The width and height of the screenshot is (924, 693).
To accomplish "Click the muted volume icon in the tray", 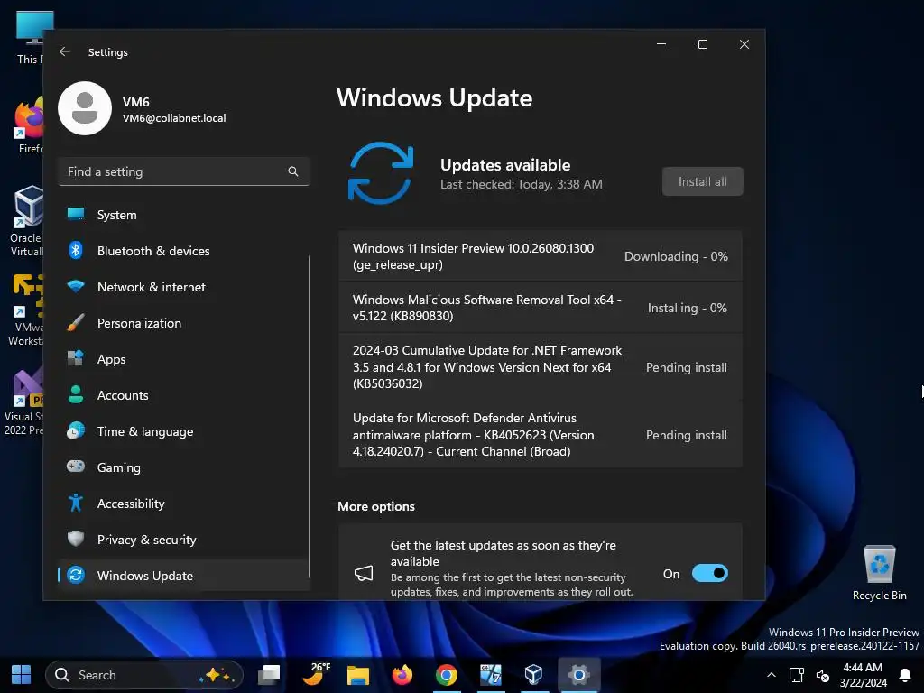I will pyautogui.click(x=823, y=675).
